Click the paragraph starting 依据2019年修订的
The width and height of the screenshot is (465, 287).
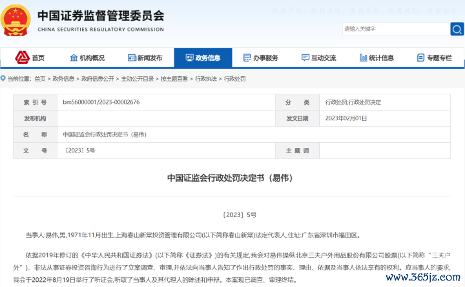coord(232,268)
